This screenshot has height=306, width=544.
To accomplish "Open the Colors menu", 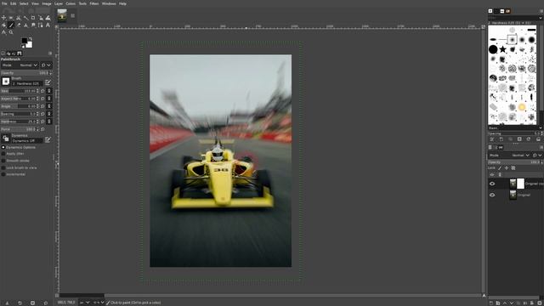I will click(x=71, y=3).
